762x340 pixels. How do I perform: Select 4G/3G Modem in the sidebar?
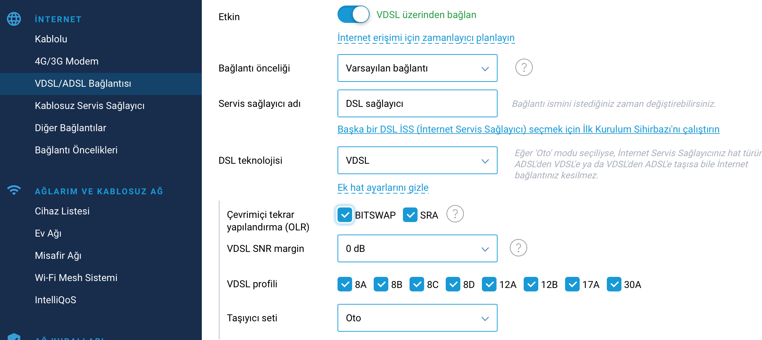66,61
